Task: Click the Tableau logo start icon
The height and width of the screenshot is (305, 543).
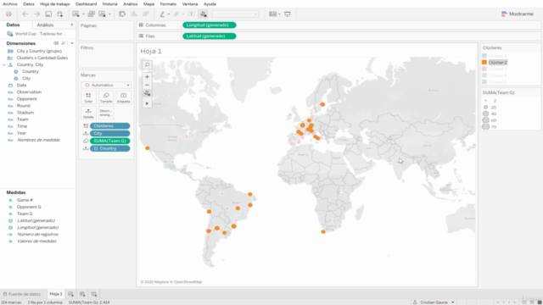Action: coord(8,14)
